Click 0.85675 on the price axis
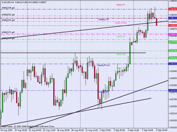 point(173,29)
